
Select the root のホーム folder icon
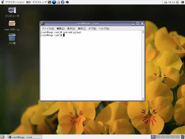12,26
